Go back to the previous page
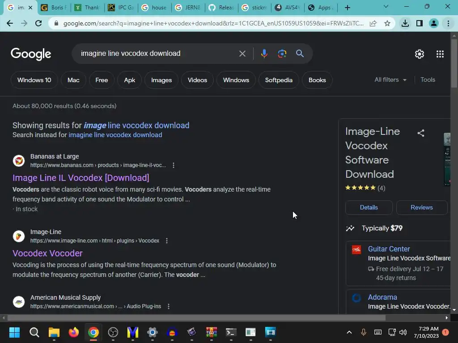 [x=10, y=23]
